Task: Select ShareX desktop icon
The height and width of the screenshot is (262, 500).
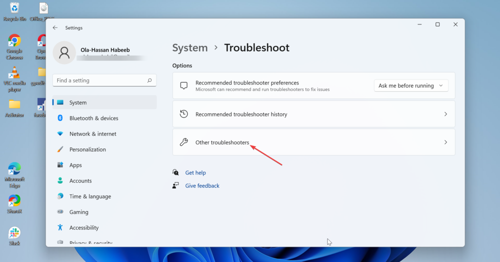Action: [x=14, y=204]
